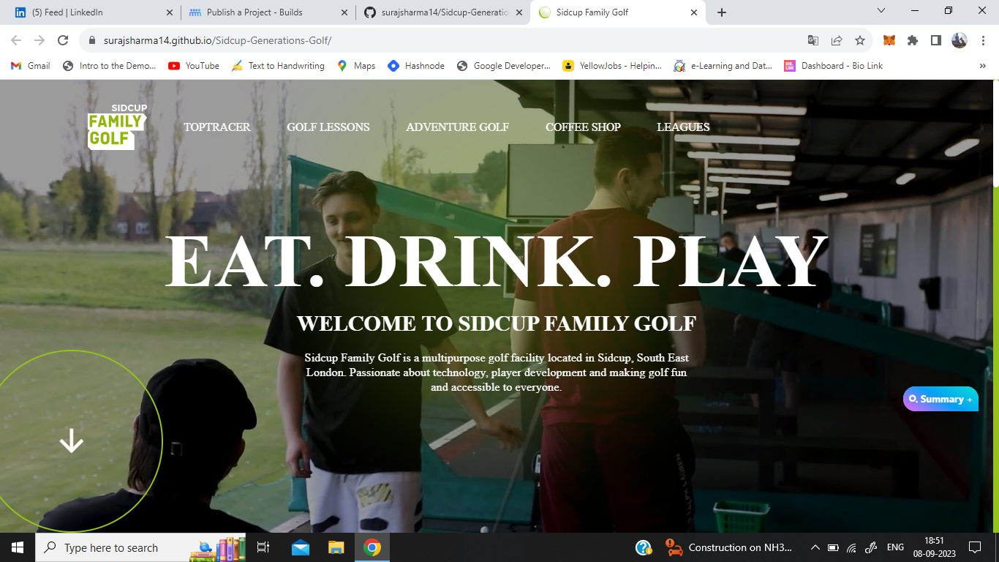The height and width of the screenshot is (562, 999).
Task: Expand the bookmarks overflow chevron
Action: click(x=982, y=65)
